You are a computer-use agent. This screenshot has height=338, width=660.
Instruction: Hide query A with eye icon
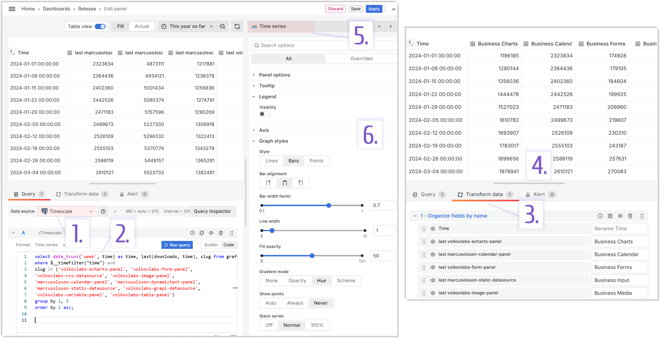[x=211, y=233]
